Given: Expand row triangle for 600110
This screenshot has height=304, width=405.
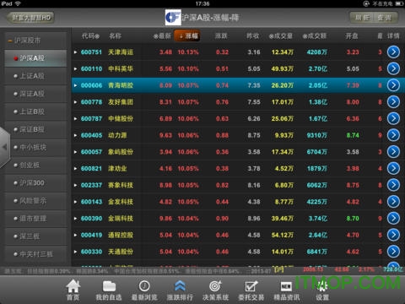Looking at the screenshot, I should coord(75,68).
